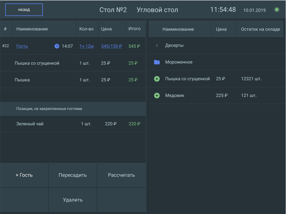Click the Удалить button
This screenshot has width=286, height=214.
click(x=73, y=200)
